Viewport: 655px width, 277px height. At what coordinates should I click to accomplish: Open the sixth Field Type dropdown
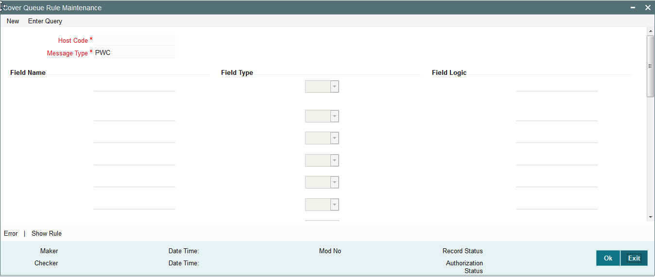click(322, 205)
